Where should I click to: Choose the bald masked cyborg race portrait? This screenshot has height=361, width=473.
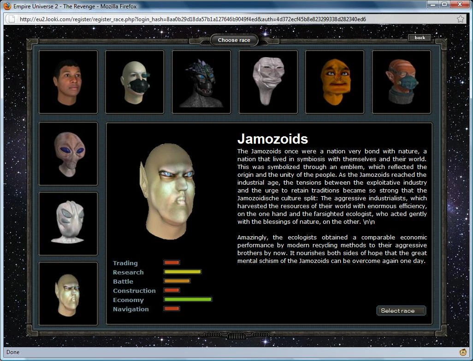(x=135, y=82)
